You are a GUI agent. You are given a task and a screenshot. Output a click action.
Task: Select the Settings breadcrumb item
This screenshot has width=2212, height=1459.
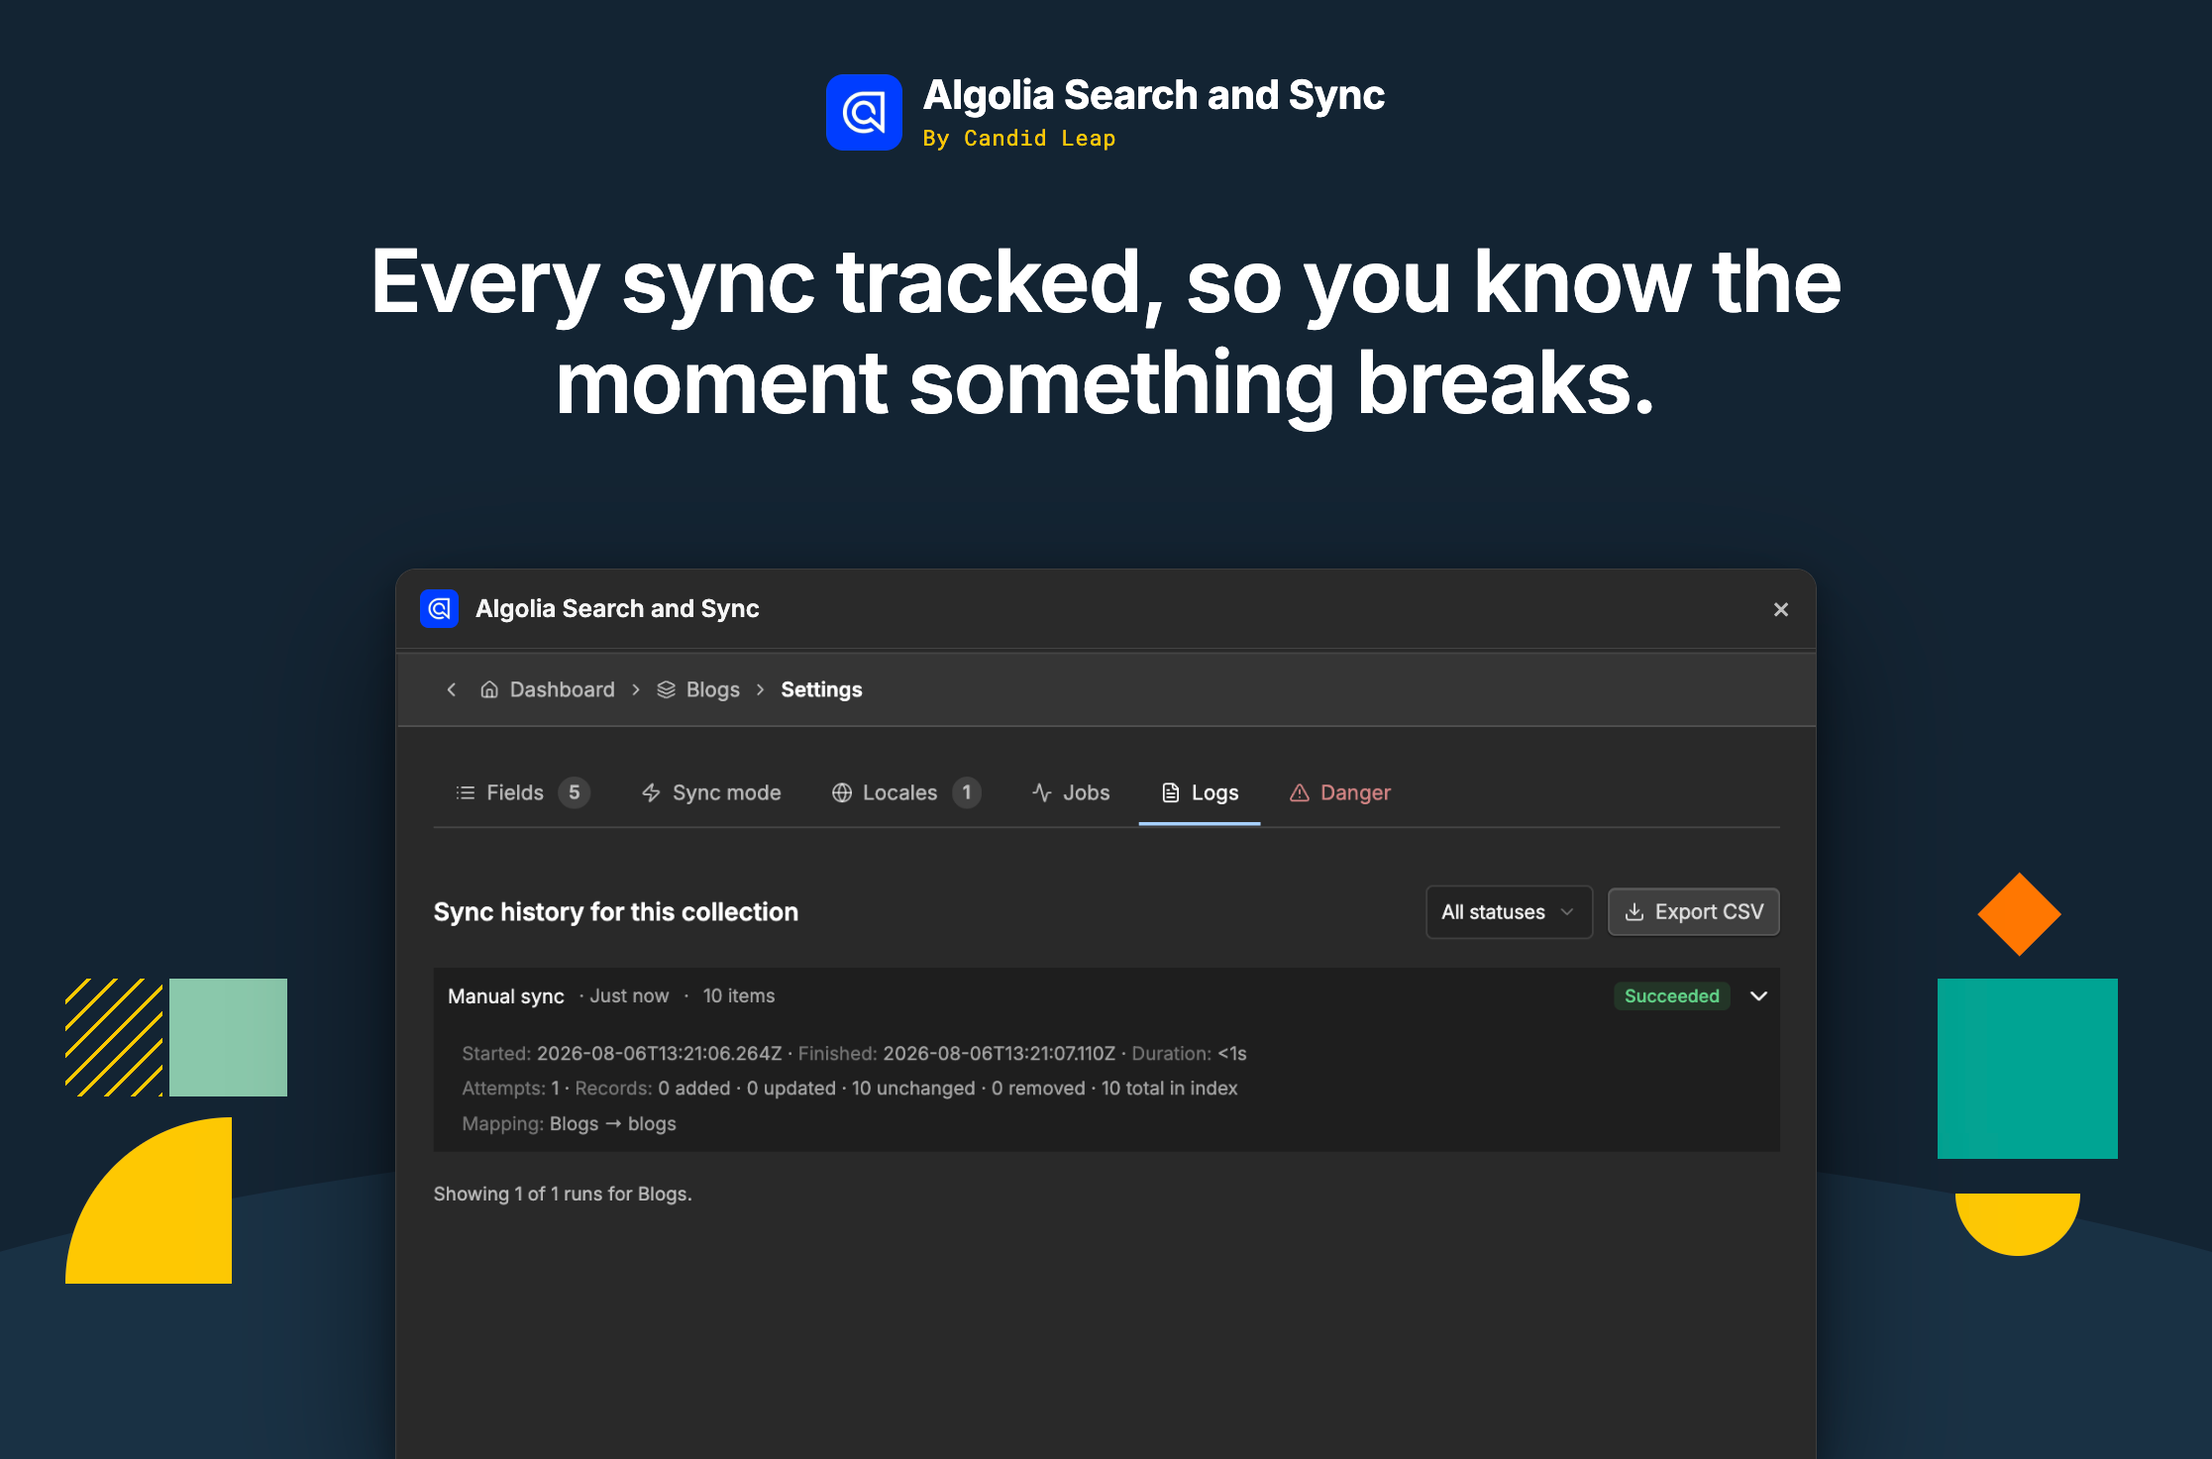click(821, 689)
